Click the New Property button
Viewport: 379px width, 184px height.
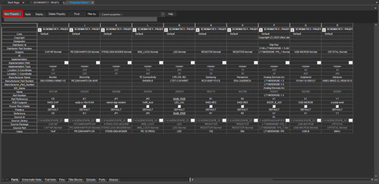(13, 14)
